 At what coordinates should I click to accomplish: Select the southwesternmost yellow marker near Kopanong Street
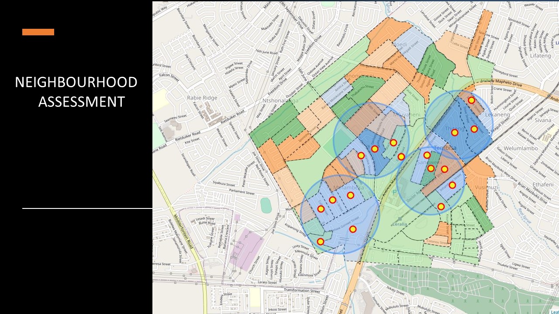coord(320,242)
